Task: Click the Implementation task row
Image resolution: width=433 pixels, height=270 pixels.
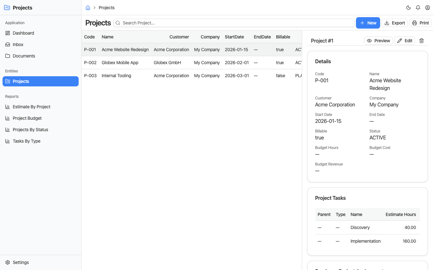Action: [x=367, y=241]
